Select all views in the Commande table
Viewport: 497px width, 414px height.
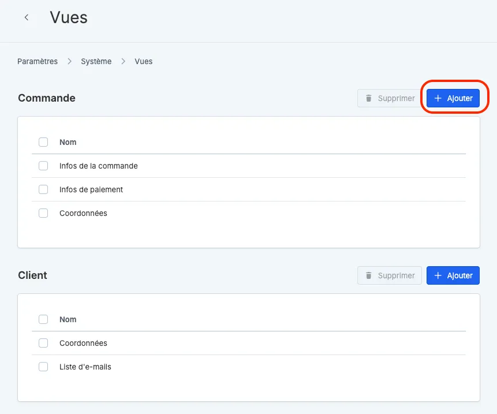[43, 142]
